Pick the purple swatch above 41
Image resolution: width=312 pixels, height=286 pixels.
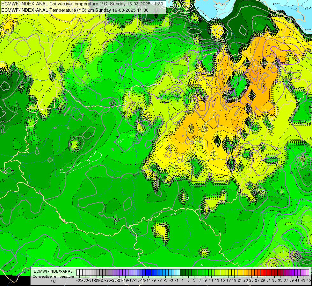coord(296,273)
